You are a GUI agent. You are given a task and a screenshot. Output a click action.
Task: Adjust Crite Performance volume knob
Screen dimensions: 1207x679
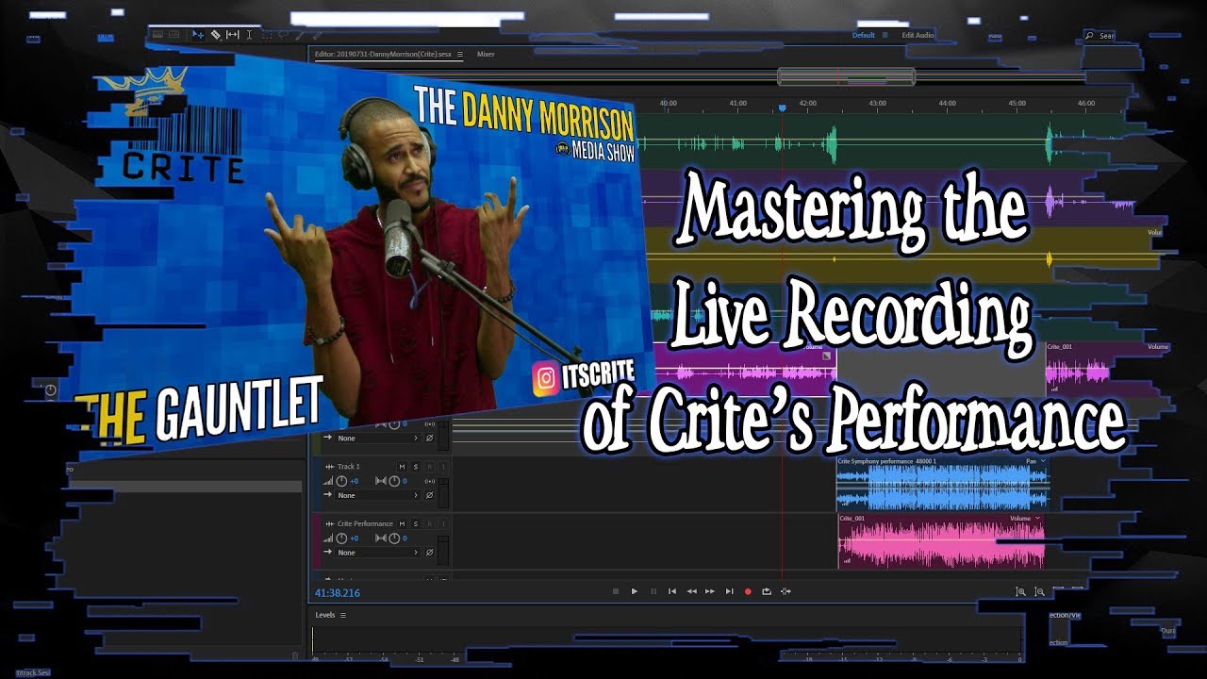pos(341,538)
